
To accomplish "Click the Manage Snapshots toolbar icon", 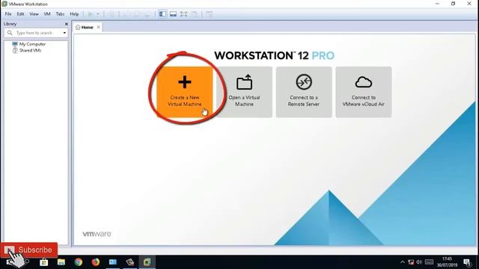I will tap(147, 14).
